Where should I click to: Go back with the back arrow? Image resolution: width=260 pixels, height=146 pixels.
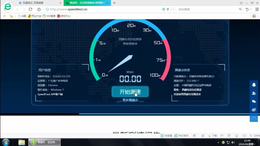point(18,9)
